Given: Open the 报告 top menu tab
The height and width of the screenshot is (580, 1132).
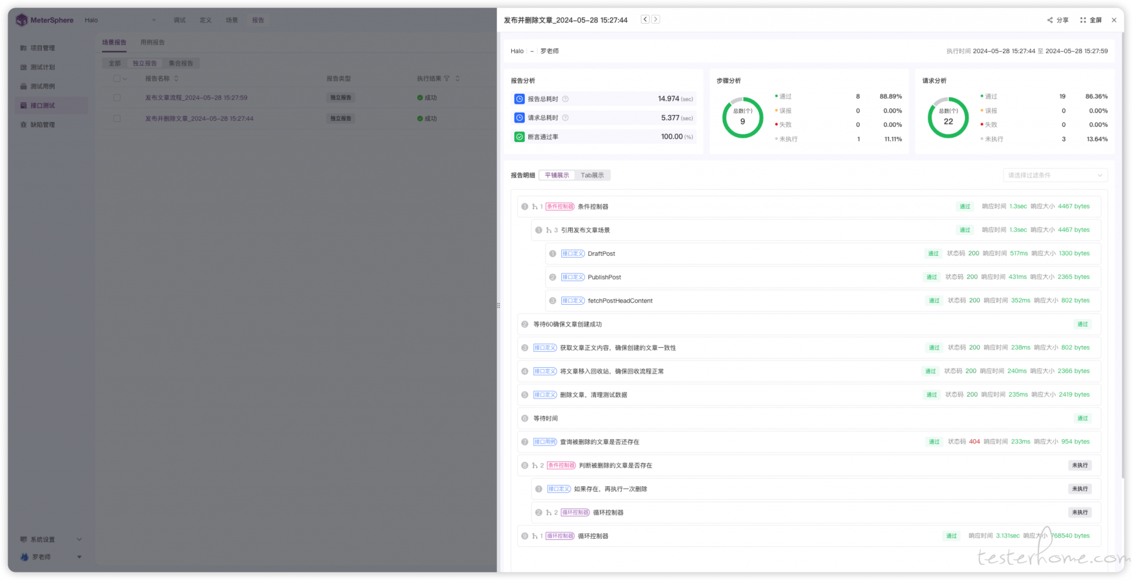Looking at the screenshot, I should coord(258,20).
